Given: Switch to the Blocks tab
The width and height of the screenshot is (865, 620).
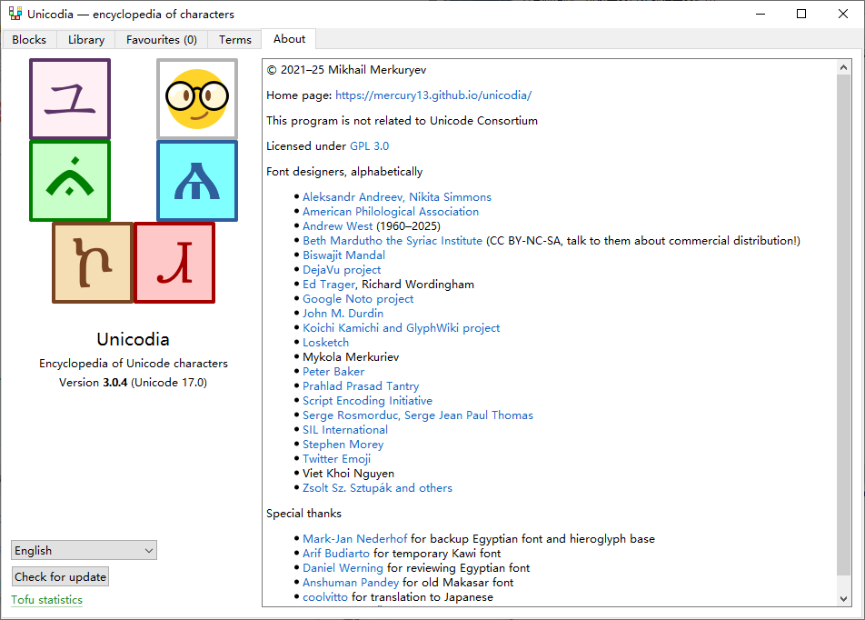Looking at the screenshot, I should [29, 39].
